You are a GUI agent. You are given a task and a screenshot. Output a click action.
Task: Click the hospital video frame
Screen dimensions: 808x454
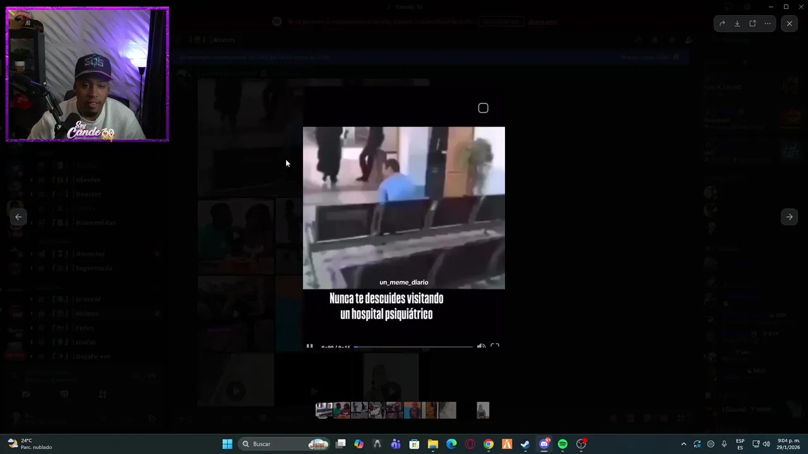[x=404, y=208]
